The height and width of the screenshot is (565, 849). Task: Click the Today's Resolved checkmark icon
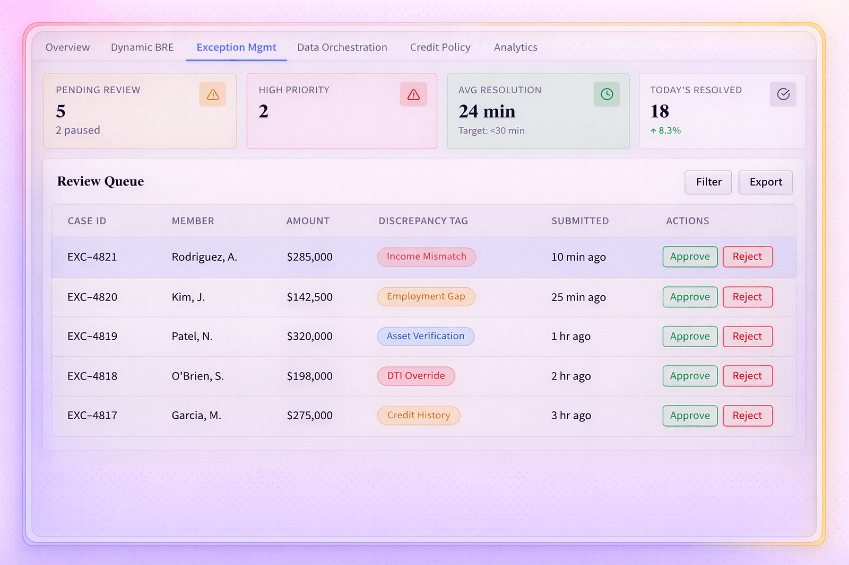click(x=783, y=94)
